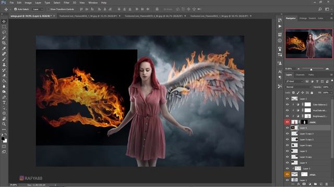This screenshot has width=334, height=187.
Task: Select the Magic Wand tool
Action: tap(4, 38)
